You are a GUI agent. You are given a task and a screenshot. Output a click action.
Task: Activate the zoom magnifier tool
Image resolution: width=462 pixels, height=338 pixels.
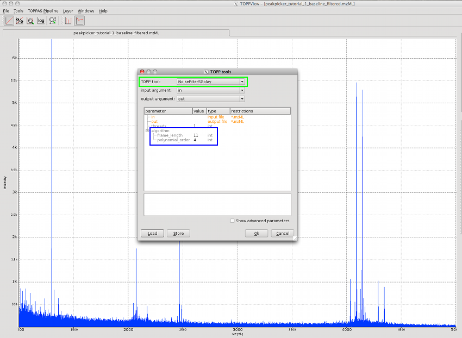(x=30, y=21)
